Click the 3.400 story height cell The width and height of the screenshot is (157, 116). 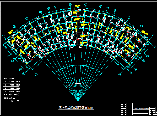point(18,82)
